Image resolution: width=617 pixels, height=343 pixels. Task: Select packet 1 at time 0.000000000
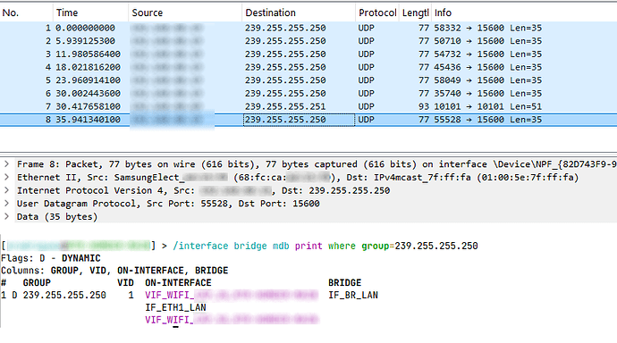click(308, 28)
